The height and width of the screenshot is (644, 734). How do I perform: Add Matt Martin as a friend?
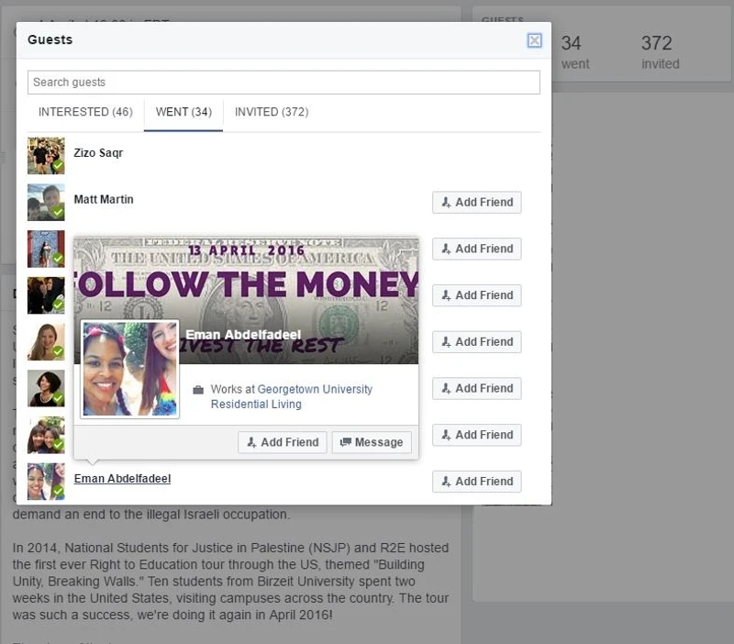click(477, 203)
